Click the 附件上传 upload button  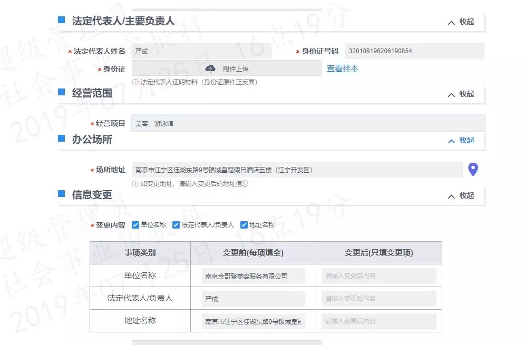(226, 68)
